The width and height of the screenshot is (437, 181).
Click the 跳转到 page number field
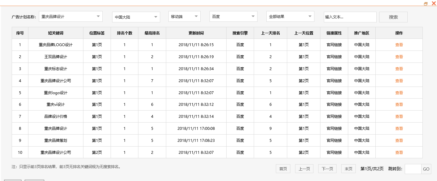point(413,169)
